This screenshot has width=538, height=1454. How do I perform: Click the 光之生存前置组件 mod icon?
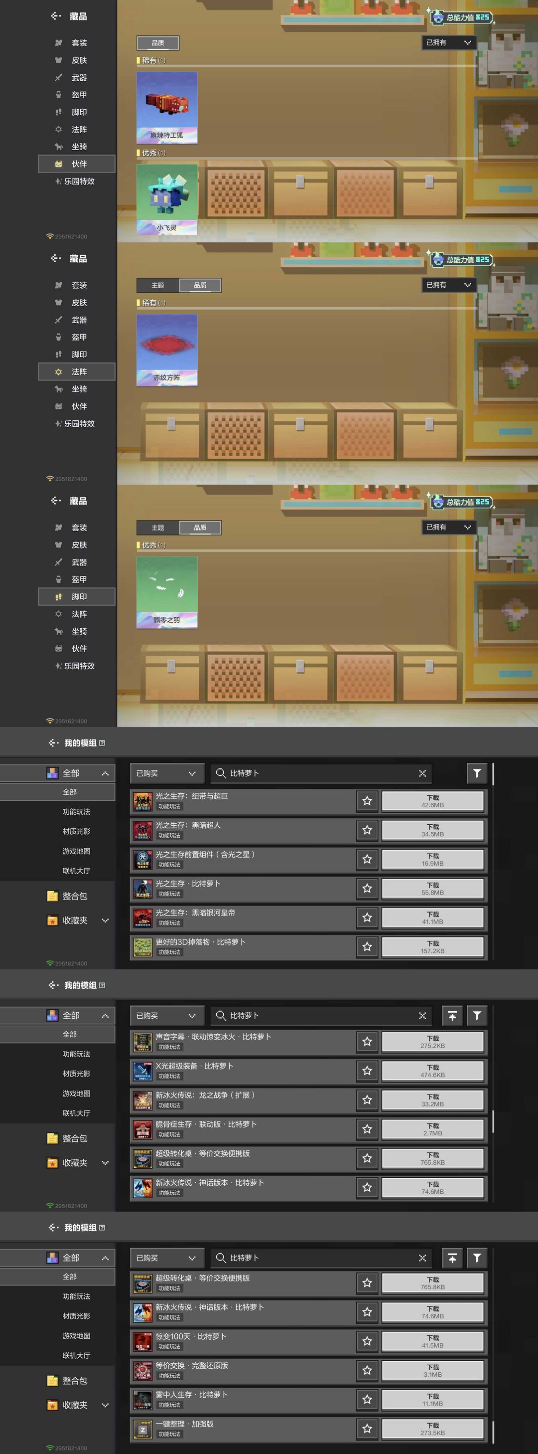coord(142,860)
